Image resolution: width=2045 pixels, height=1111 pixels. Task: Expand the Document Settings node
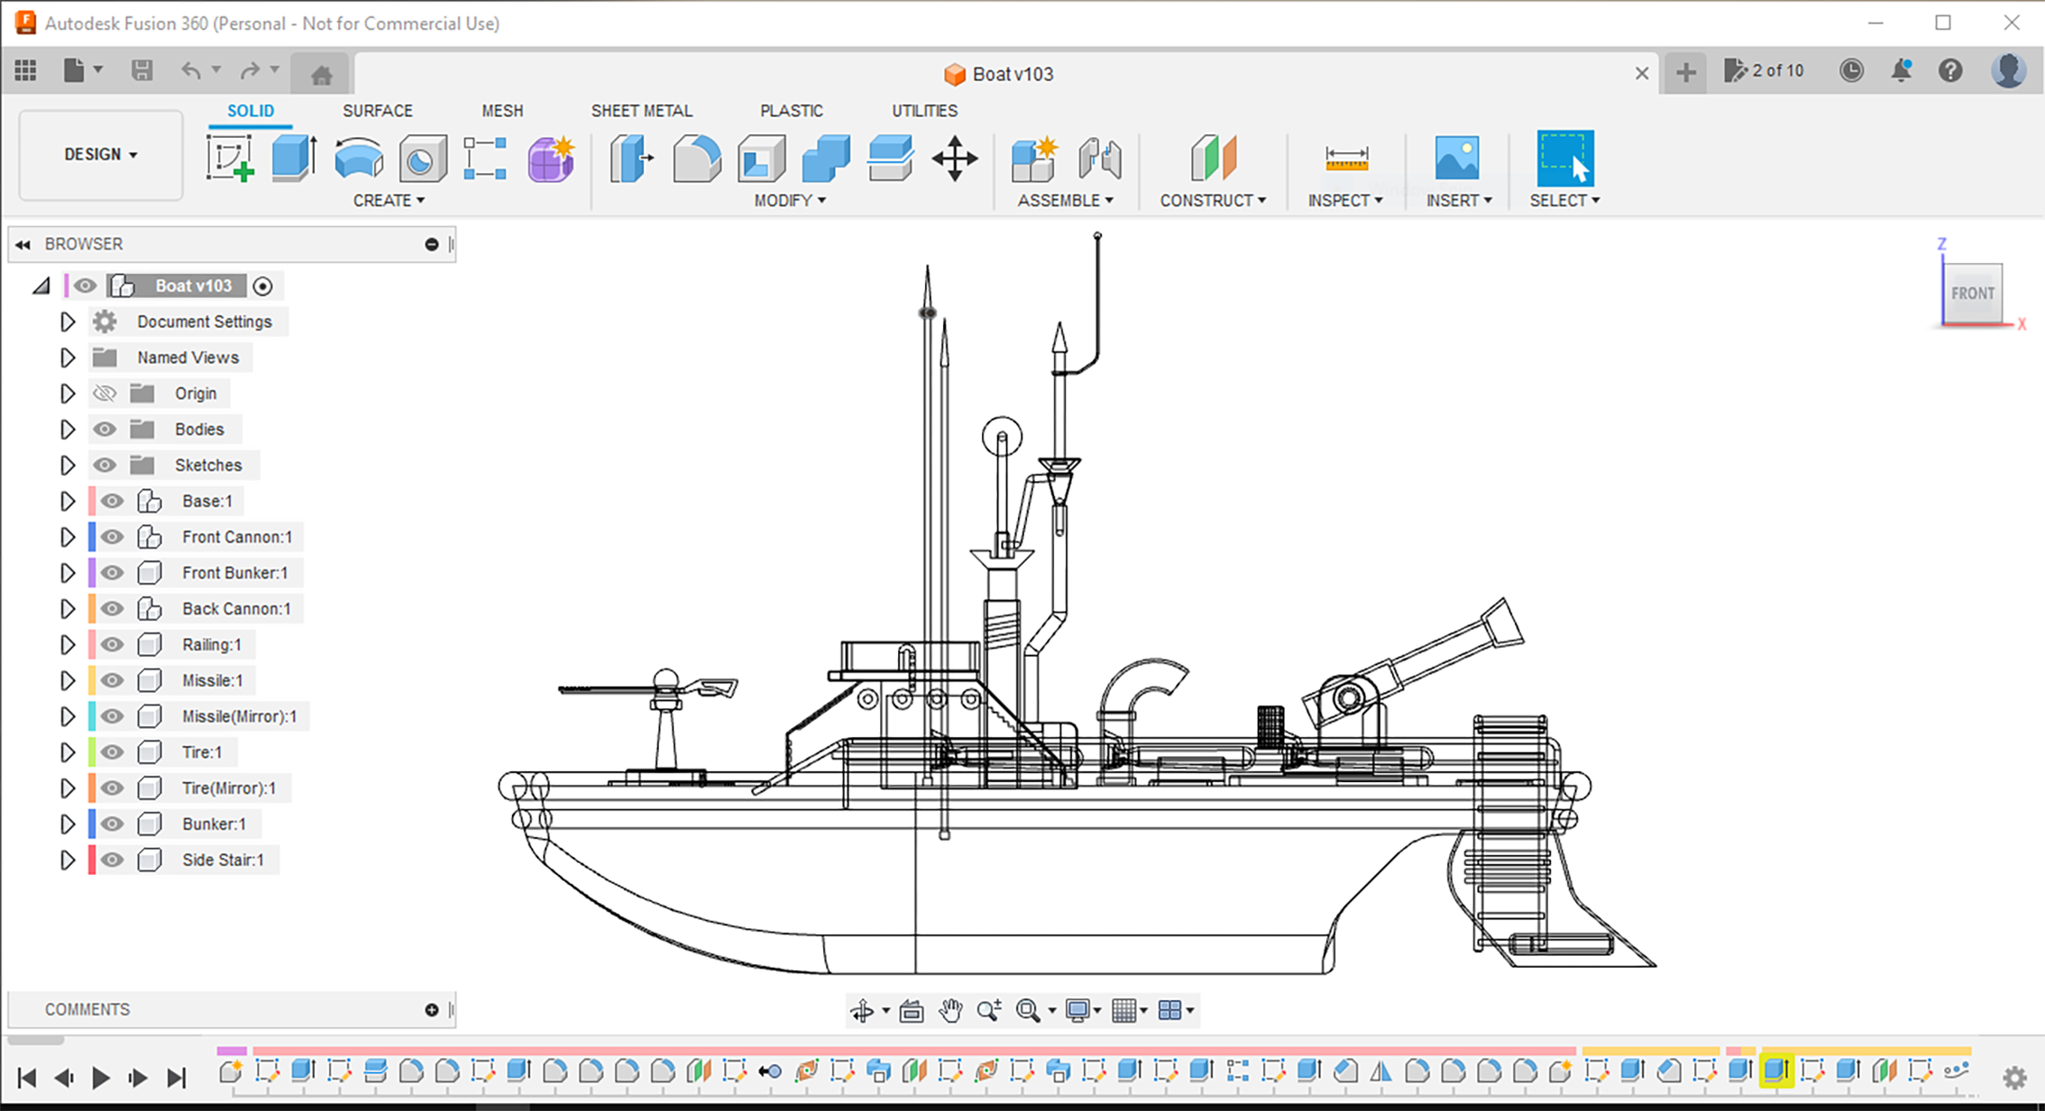[x=68, y=322]
